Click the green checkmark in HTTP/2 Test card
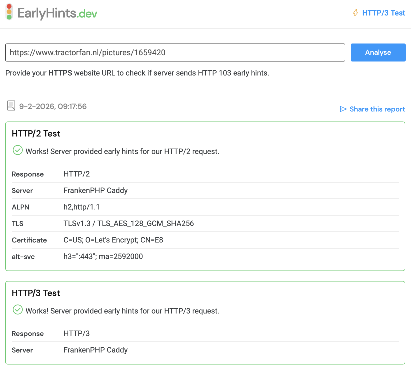The height and width of the screenshot is (370, 411). [x=18, y=150]
